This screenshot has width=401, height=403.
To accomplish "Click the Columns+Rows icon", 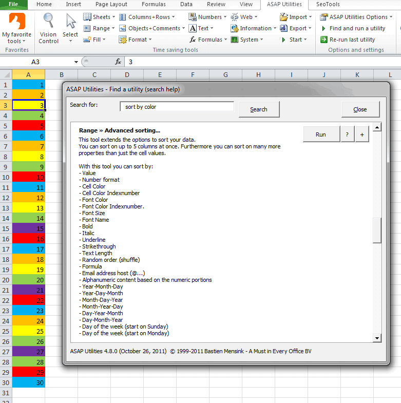I will click(x=123, y=17).
